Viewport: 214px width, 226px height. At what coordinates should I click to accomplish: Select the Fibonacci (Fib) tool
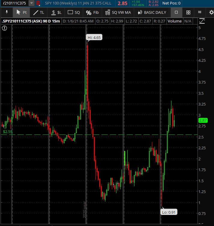[x=92, y=12]
